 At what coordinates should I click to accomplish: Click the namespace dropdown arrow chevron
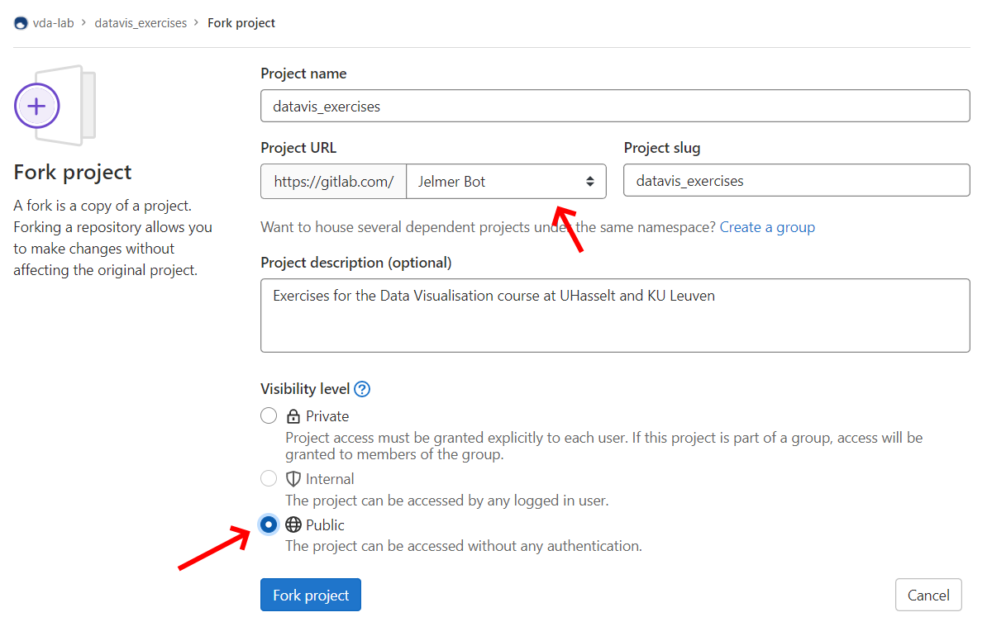tap(589, 182)
